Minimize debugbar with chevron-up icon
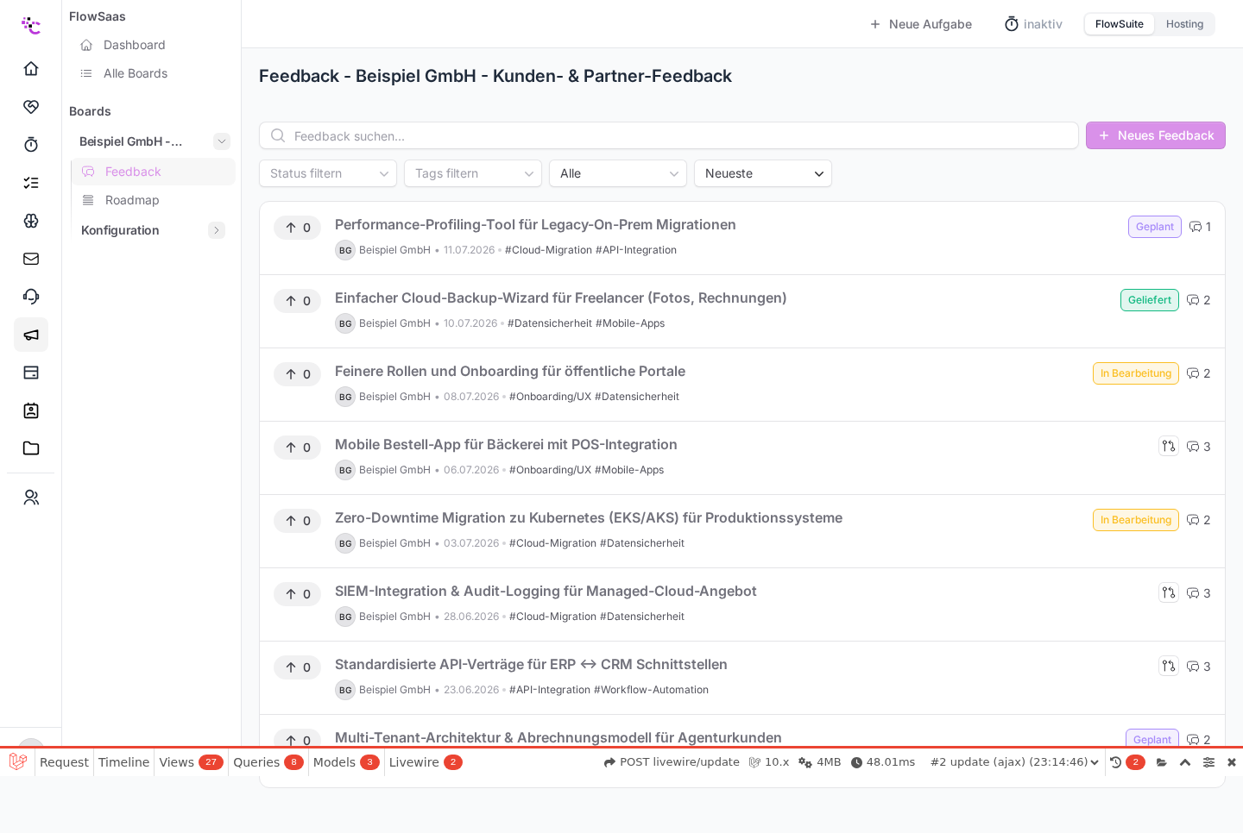This screenshot has height=833, width=1243. pos(1185,762)
